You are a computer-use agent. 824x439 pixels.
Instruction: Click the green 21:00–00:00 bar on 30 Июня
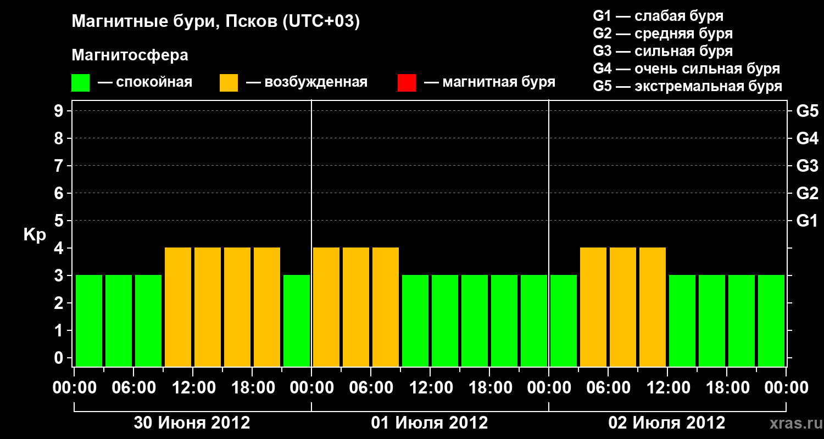tap(297, 320)
